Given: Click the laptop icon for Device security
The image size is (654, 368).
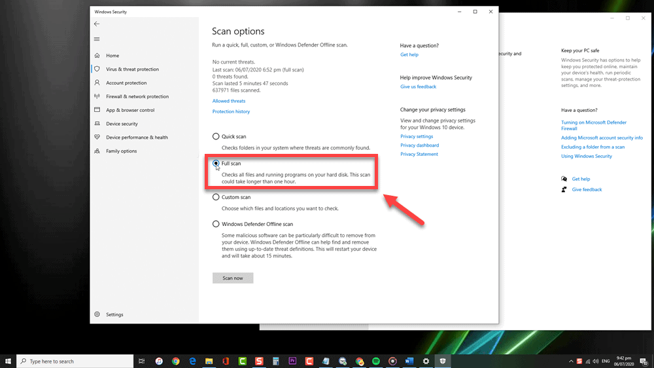Looking at the screenshot, I should click(x=97, y=124).
